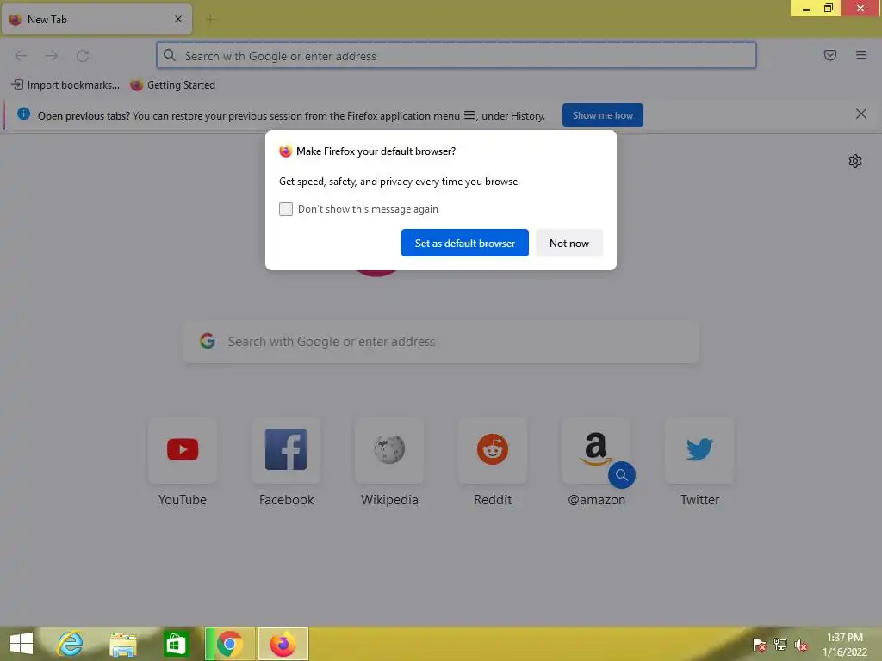Click the Google G logo in search box

click(x=208, y=341)
